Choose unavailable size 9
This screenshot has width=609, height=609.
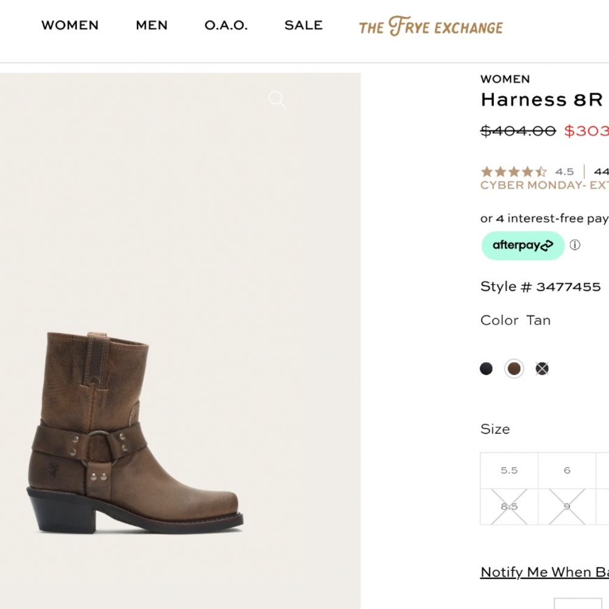(x=567, y=507)
